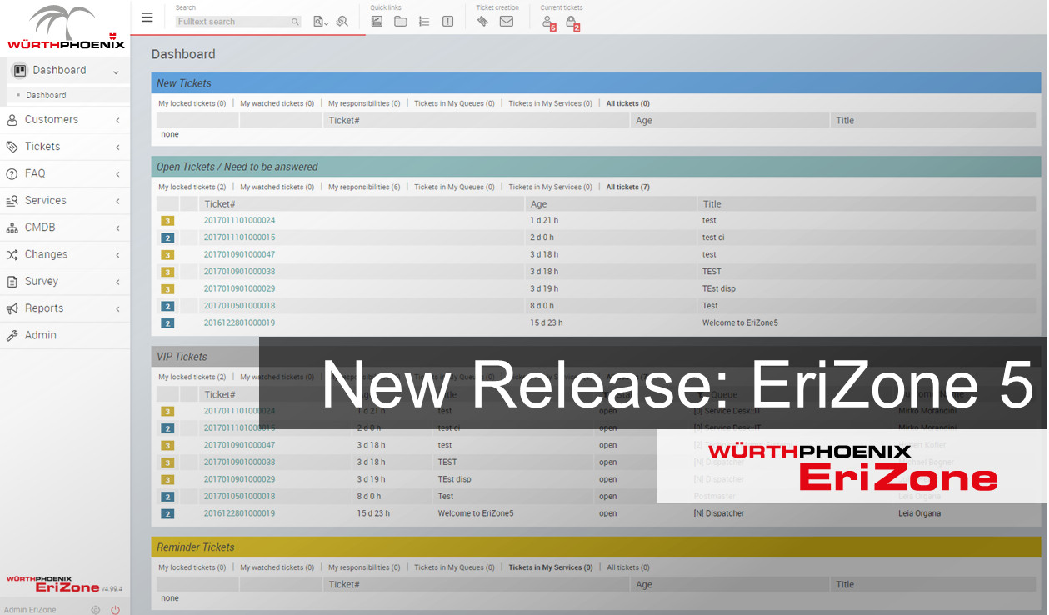Open the lock icon with badge 2 under Current tickets

point(572,22)
